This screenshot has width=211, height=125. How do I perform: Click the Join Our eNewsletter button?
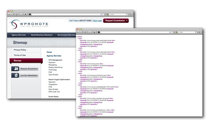pyautogui.click(x=25, y=75)
